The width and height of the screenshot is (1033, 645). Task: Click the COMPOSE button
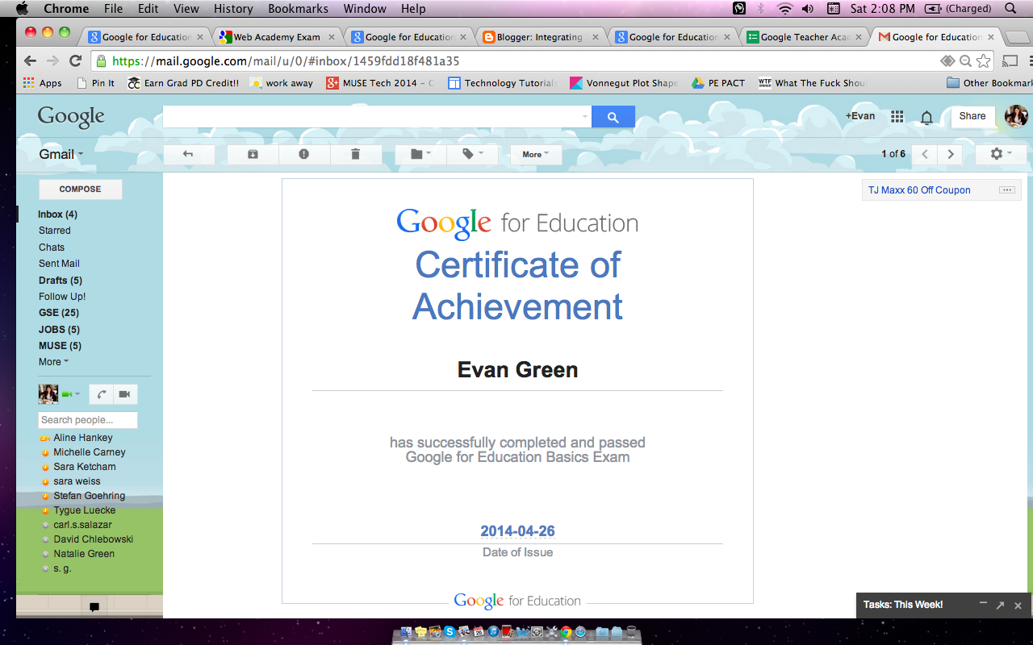tap(80, 189)
